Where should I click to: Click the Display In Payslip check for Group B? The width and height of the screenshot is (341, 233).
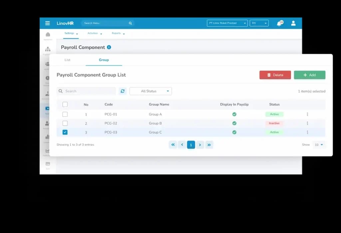(234, 123)
